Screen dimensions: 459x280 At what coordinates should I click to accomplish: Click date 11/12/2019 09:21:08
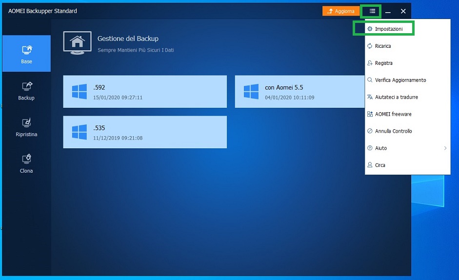click(118, 138)
